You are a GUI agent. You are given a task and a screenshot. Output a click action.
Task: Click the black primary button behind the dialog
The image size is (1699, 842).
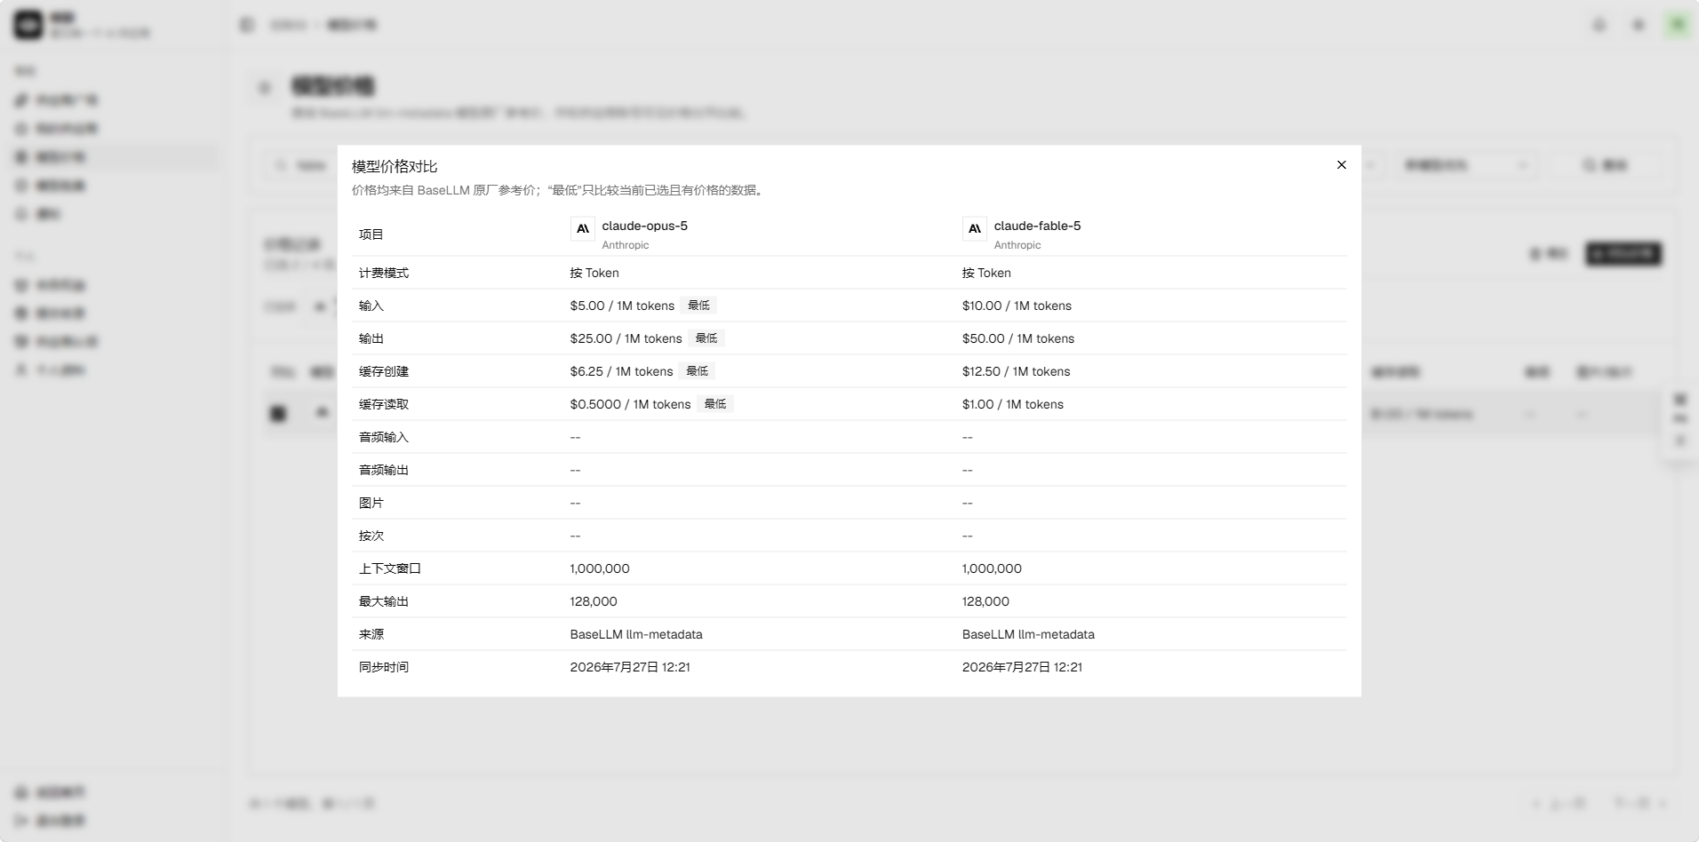coord(1623,254)
